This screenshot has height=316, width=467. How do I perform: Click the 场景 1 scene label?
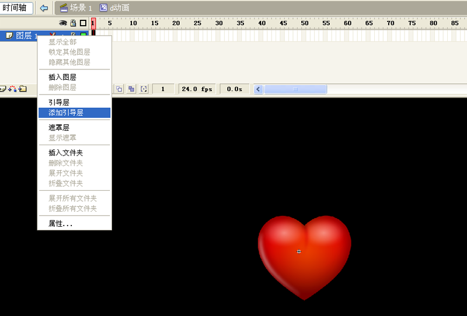pos(81,8)
